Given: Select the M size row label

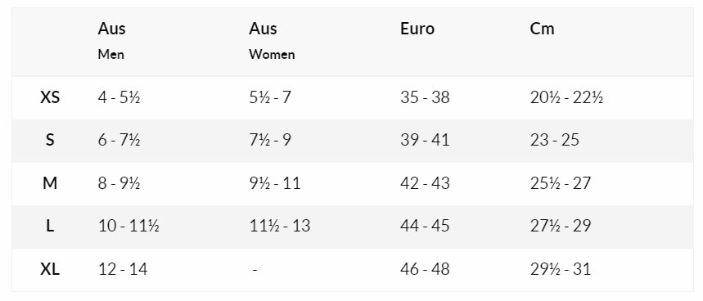Looking at the screenshot, I should [x=50, y=183].
